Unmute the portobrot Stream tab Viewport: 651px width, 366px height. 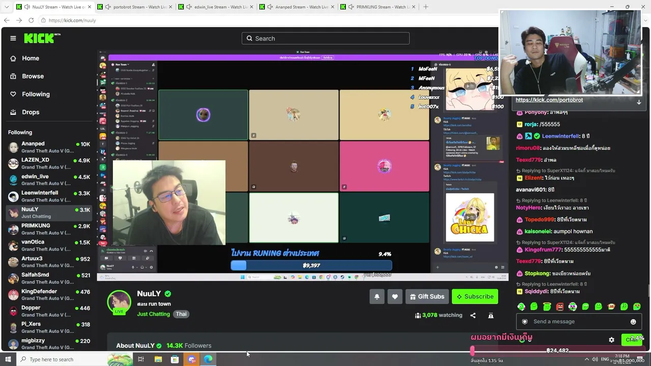click(108, 7)
